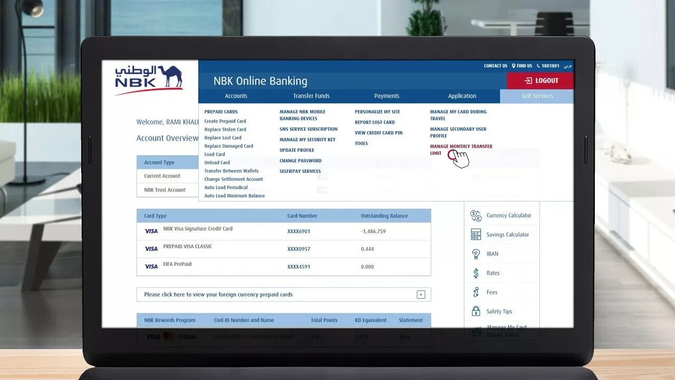Click Visa logo beside NBK Visa Signature Credit Card
Screen dimensions: 675x380
[151, 231]
